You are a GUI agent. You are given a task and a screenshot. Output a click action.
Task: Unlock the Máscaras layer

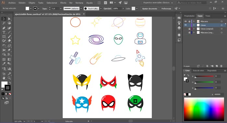click(x=189, y=21)
